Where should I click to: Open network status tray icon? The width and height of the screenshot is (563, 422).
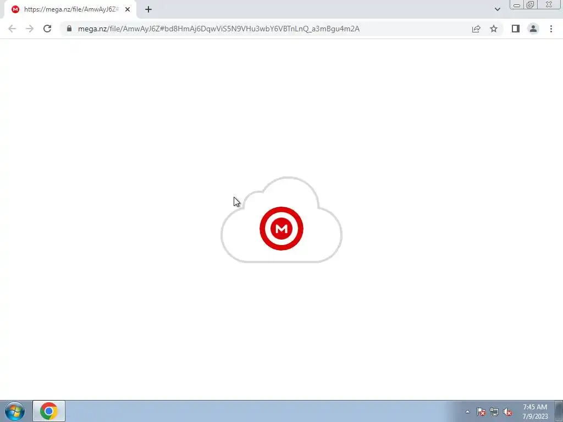click(494, 412)
